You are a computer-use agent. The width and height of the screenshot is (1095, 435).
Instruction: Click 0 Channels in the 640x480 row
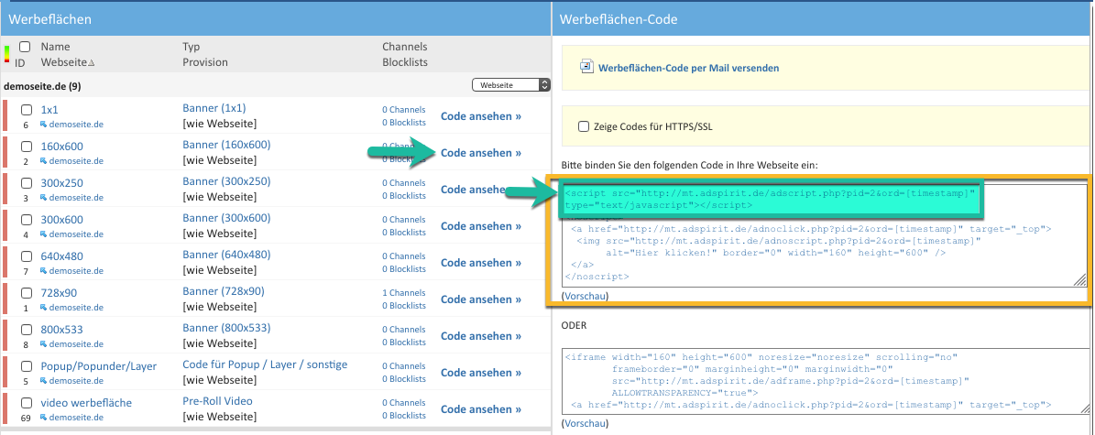(x=404, y=256)
